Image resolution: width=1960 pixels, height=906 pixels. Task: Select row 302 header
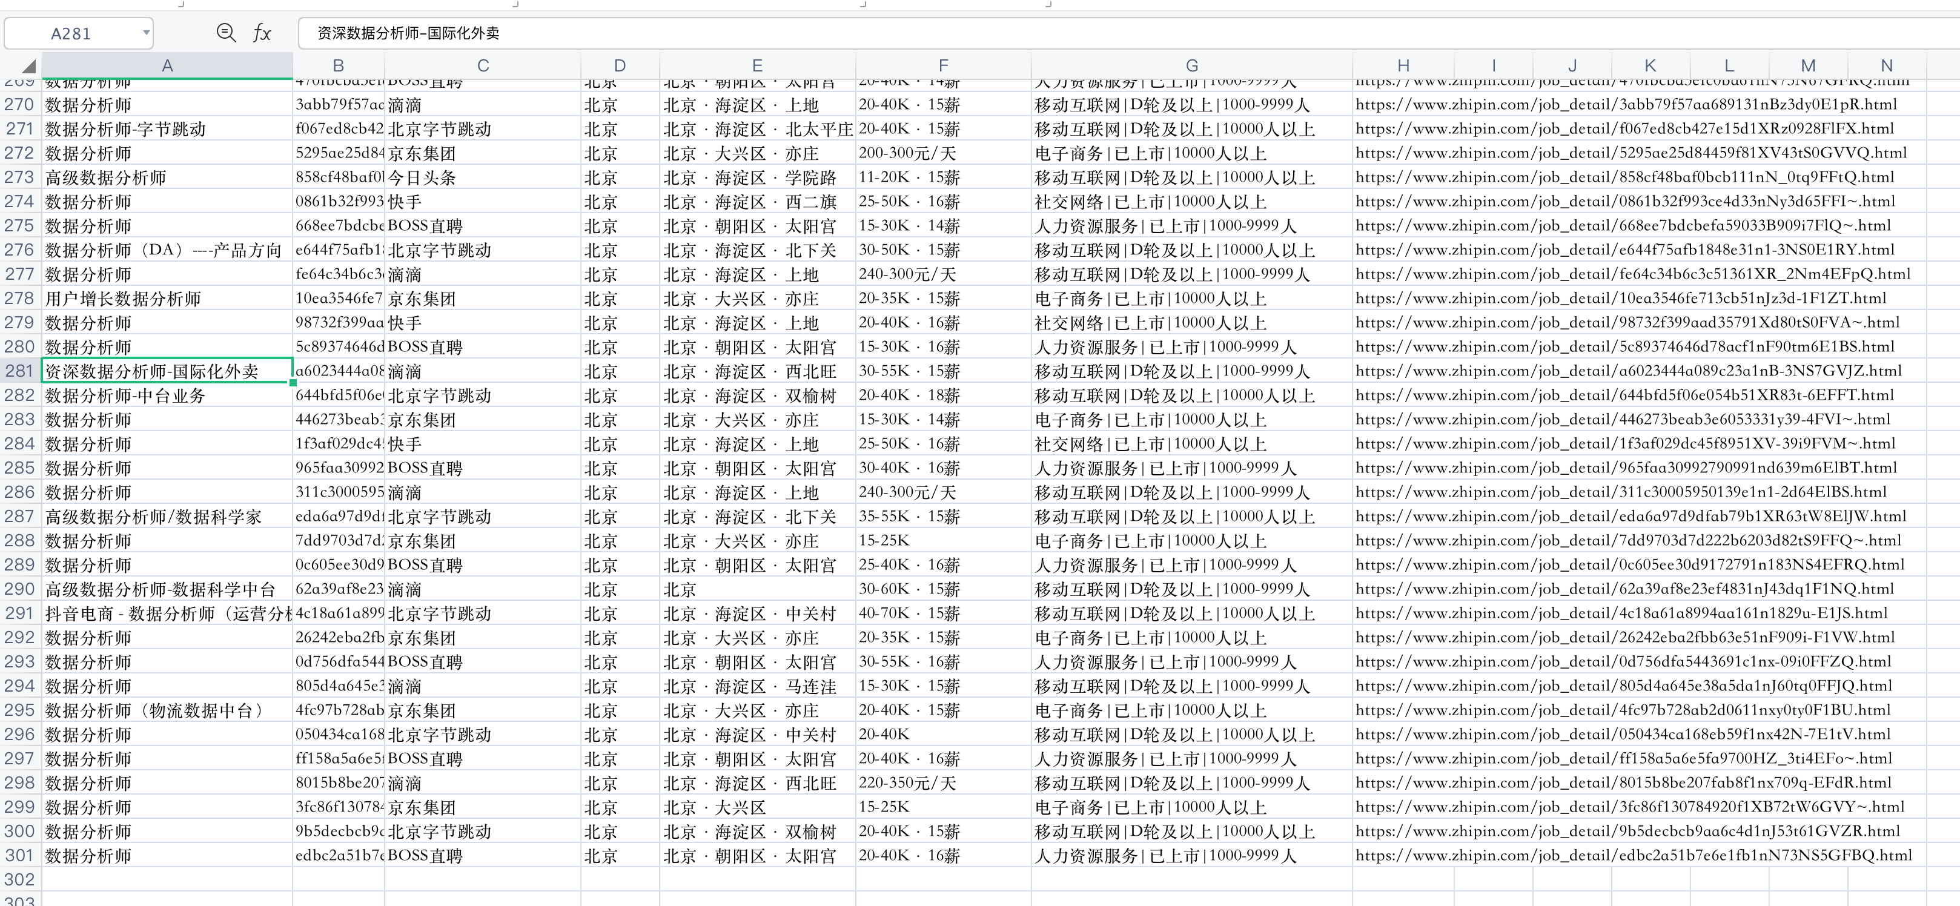point(20,879)
